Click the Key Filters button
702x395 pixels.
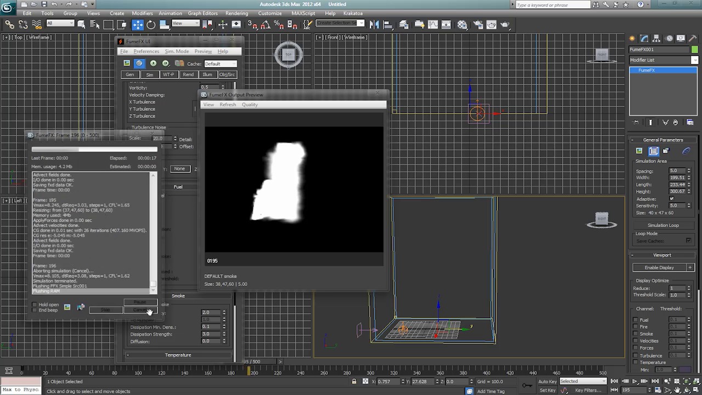(x=587, y=391)
